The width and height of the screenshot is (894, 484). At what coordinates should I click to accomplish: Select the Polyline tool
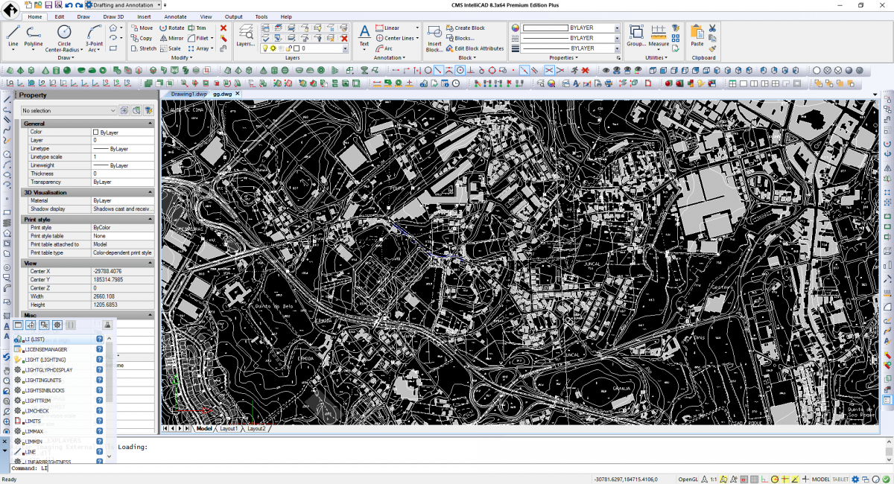(x=34, y=31)
